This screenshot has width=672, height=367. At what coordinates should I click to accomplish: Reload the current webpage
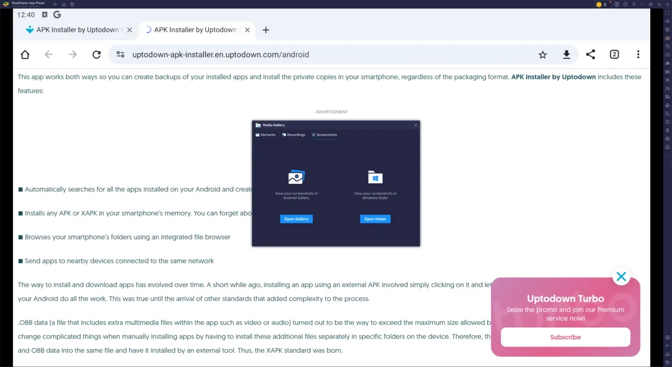(96, 54)
